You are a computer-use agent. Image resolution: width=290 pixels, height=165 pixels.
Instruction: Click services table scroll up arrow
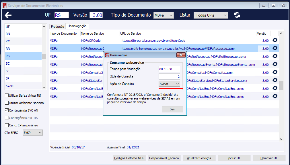click(x=281, y=33)
